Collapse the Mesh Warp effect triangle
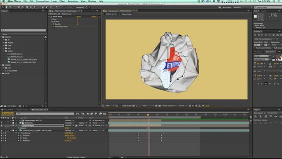The width and height of the screenshot is (282, 159). coord(49,17)
